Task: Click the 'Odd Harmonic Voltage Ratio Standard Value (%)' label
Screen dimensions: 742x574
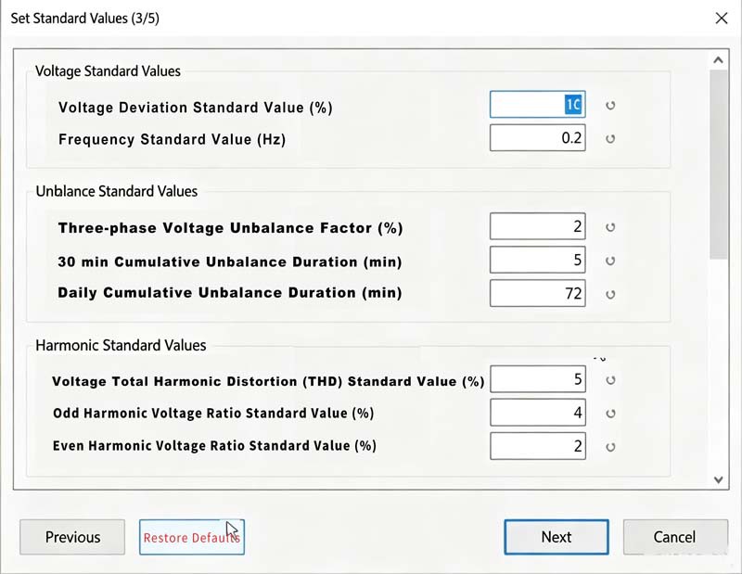Action: 213,413
